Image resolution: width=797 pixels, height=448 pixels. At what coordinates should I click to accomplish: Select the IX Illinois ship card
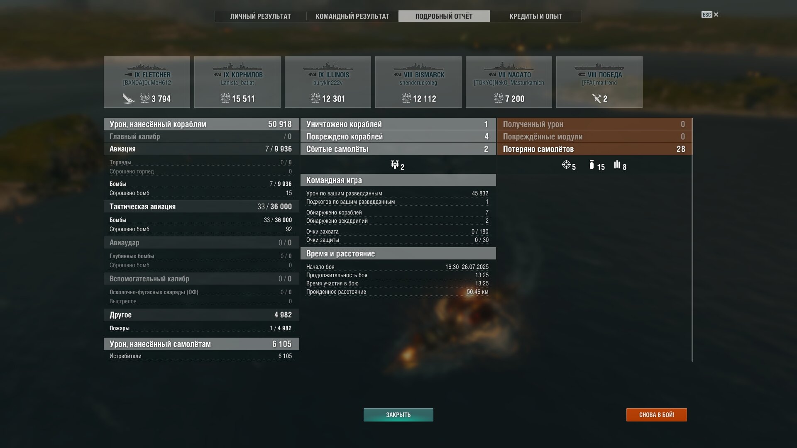[x=328, y=82]
